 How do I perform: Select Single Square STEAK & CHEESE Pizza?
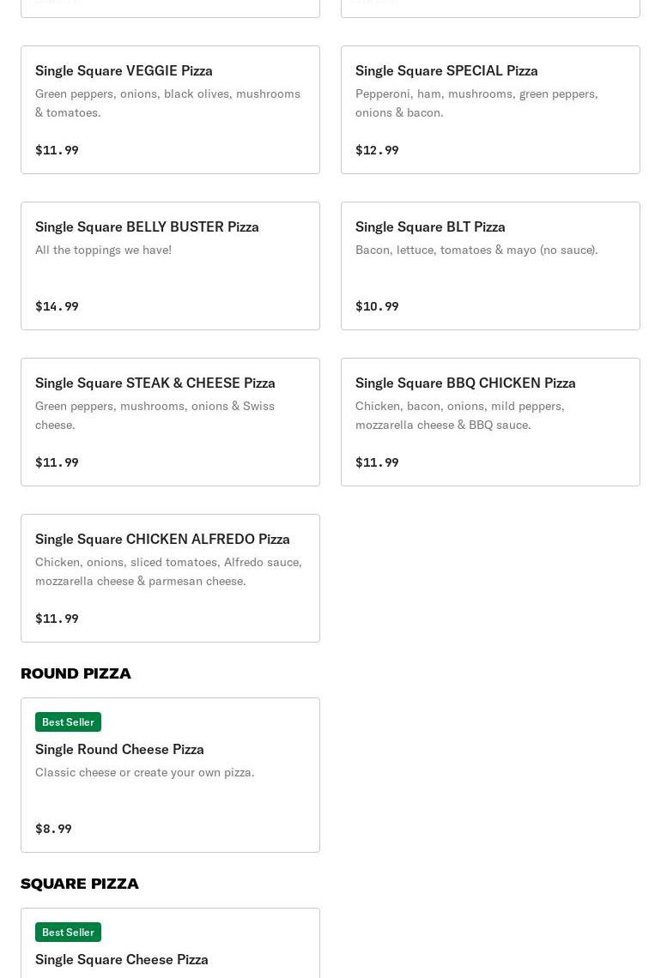(155, 383)
